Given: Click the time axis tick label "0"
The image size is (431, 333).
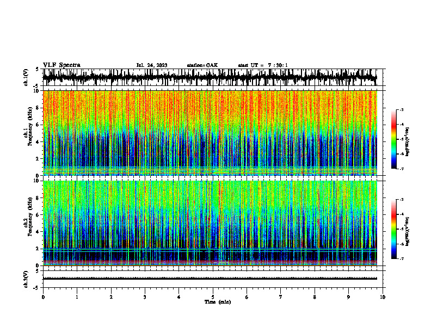Looking at the screenshot, I should point(43,297).
